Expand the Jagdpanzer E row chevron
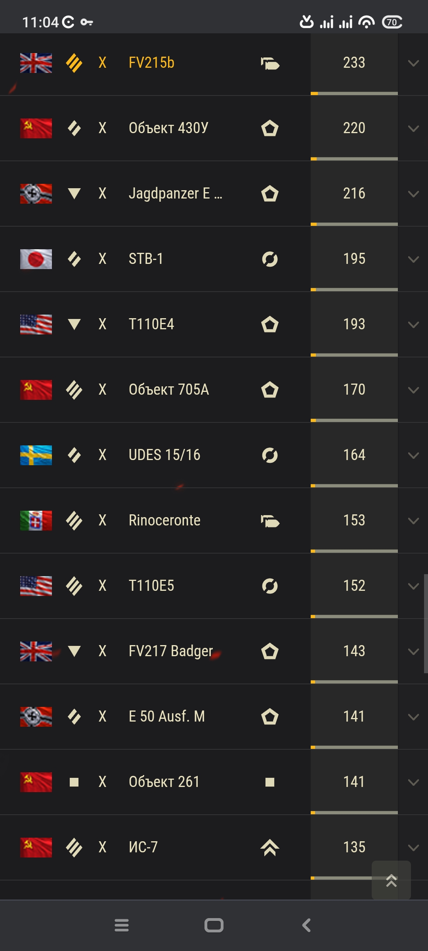This screenshot has width=428, height=951. click(413, 194)
